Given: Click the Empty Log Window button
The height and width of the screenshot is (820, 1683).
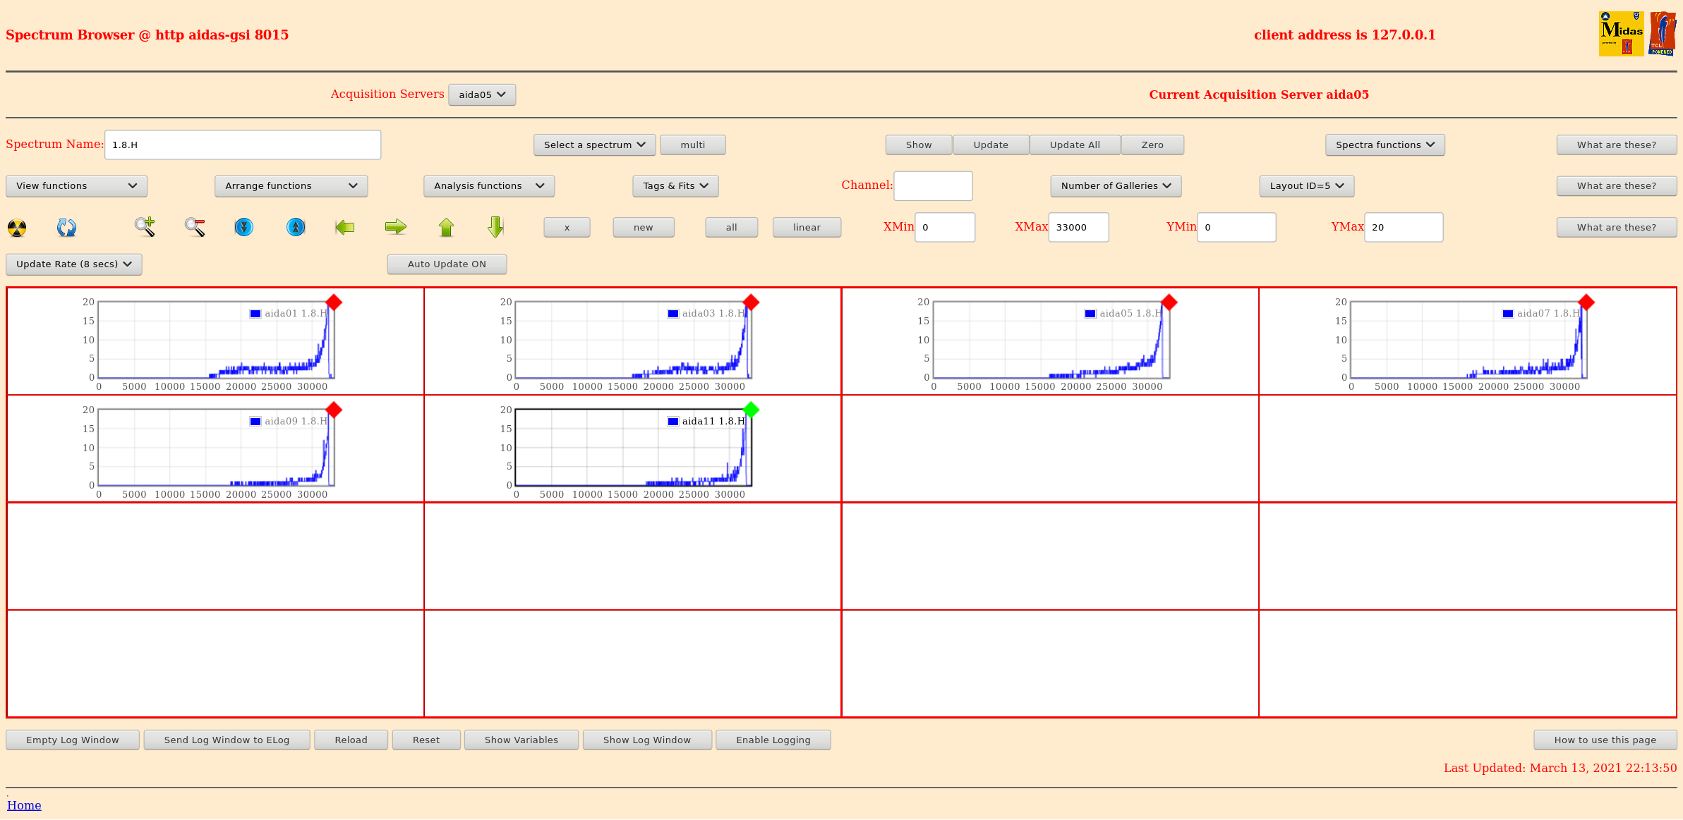Looking at the screenshot, I should click(x=73, y=740).
